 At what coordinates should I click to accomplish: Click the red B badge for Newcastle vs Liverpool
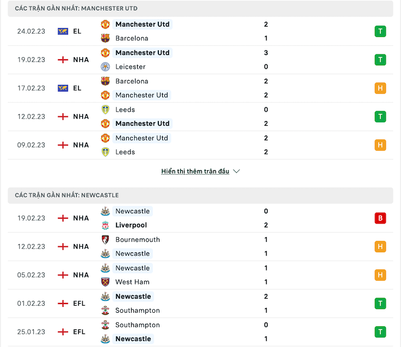point(380,218)
